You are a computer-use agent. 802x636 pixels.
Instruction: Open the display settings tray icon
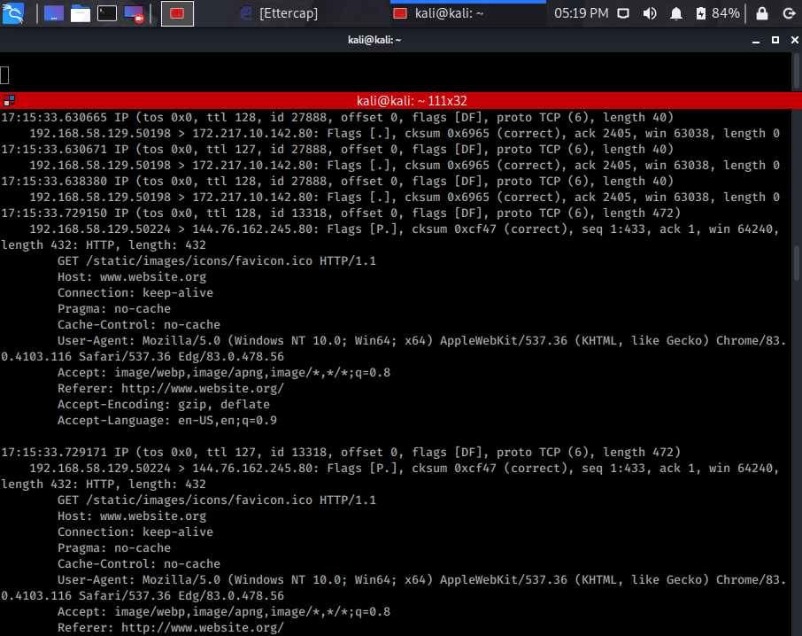tap(623, 13)
